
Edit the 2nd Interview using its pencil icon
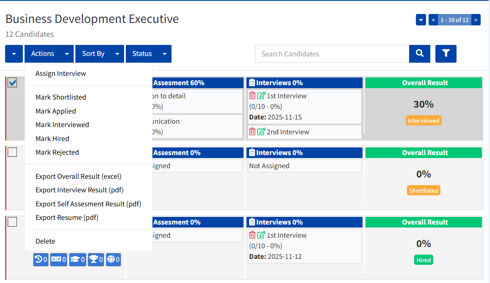[x=261, y=132]
